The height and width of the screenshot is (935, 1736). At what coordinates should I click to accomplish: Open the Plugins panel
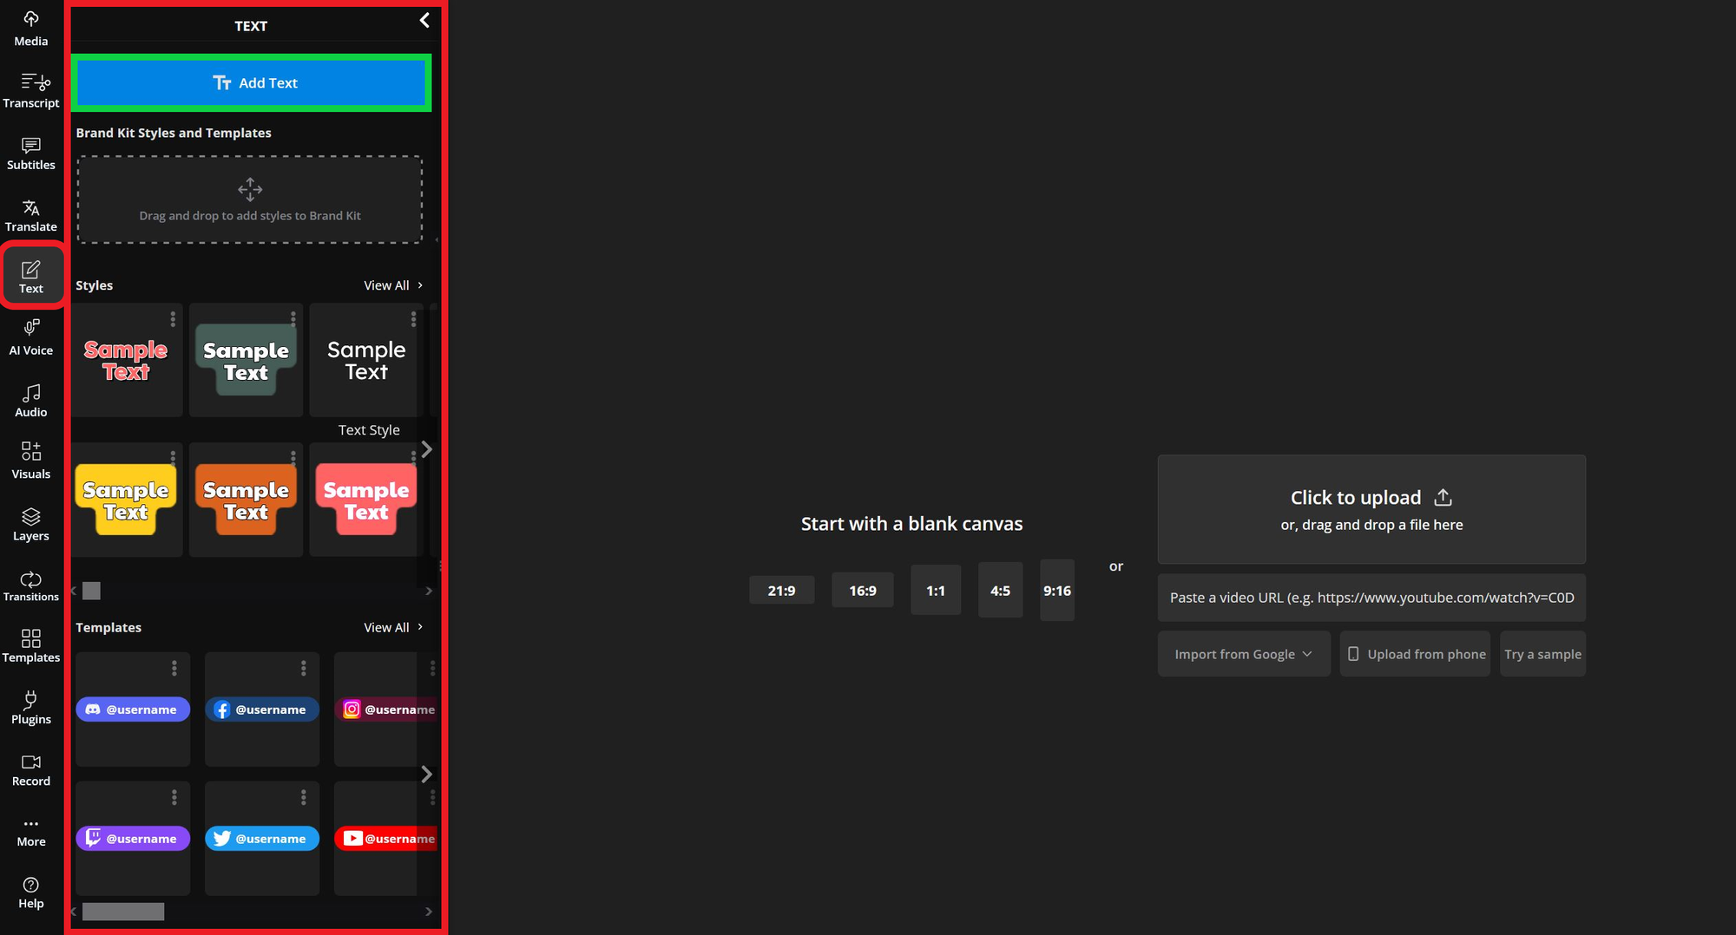point(31,708)
